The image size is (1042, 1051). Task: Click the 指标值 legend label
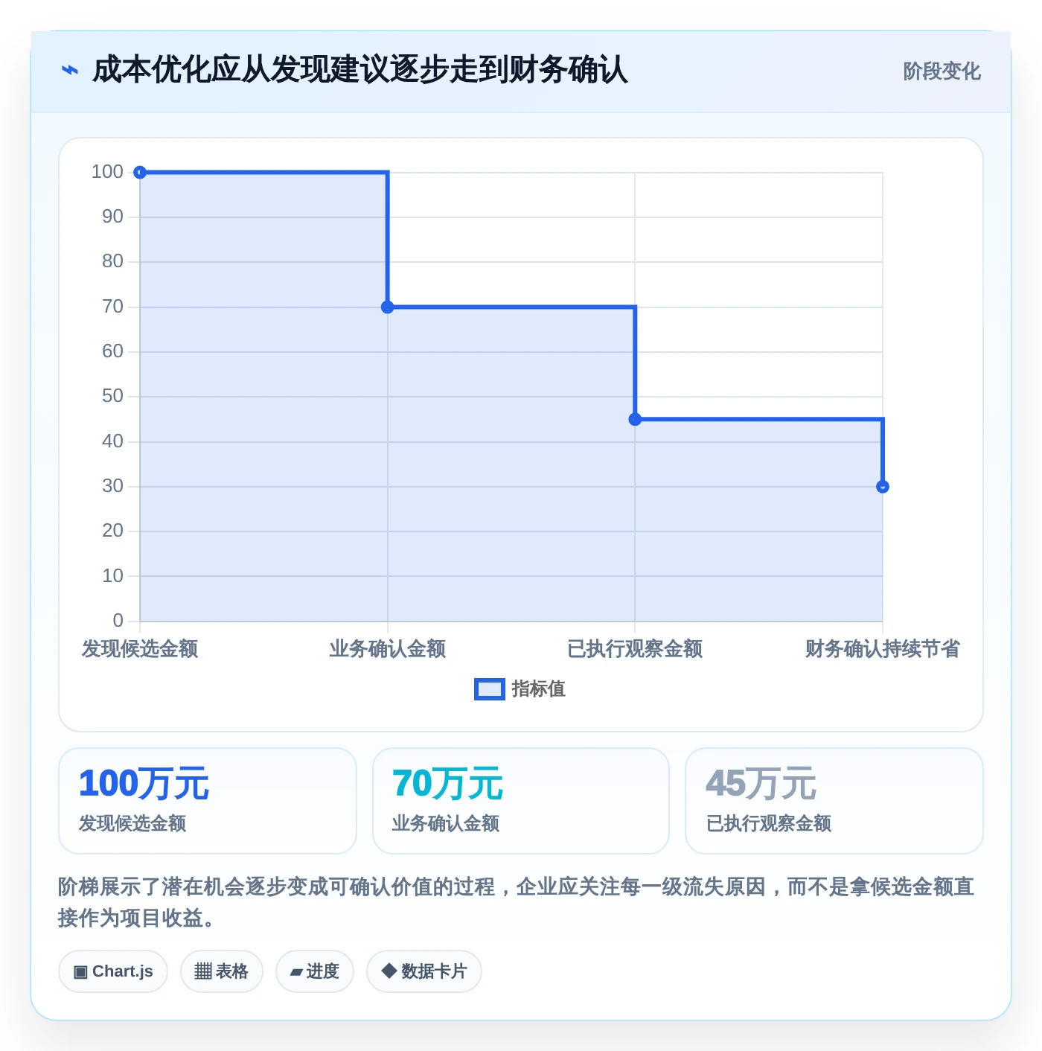(539, 689)
